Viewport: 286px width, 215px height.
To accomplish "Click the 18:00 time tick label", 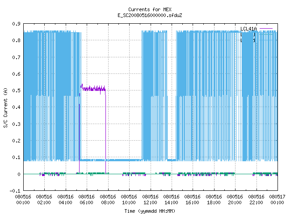I will pos(214,202).
